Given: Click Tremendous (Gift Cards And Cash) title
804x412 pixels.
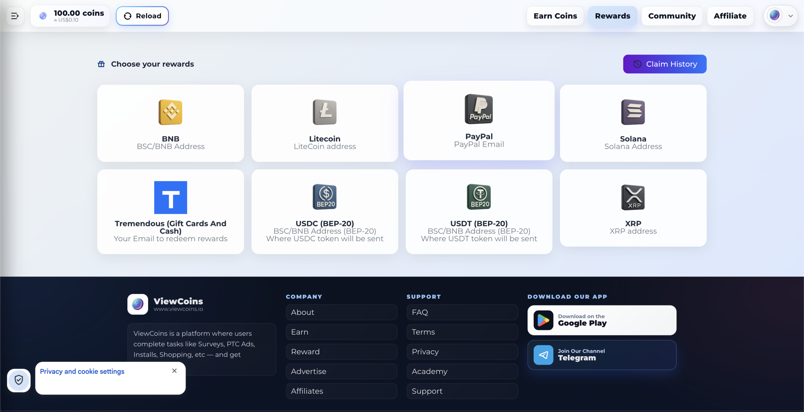Looking at the screenshot, I should coord(171,227).
